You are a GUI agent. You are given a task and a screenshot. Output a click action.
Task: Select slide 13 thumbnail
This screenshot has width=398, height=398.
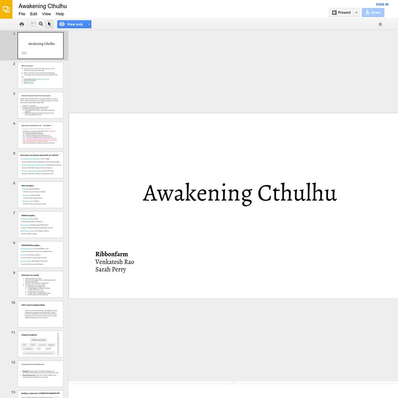point(41,394)
